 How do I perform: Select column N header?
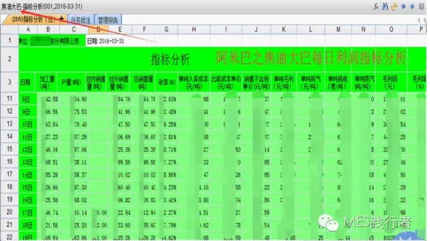pyautogui.click(x=364, y=29)
